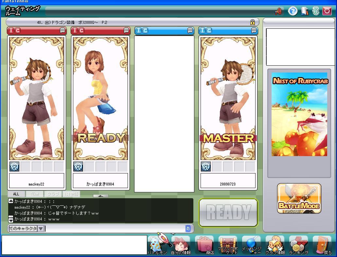Open the chat target character dropdown

(41, 229)
